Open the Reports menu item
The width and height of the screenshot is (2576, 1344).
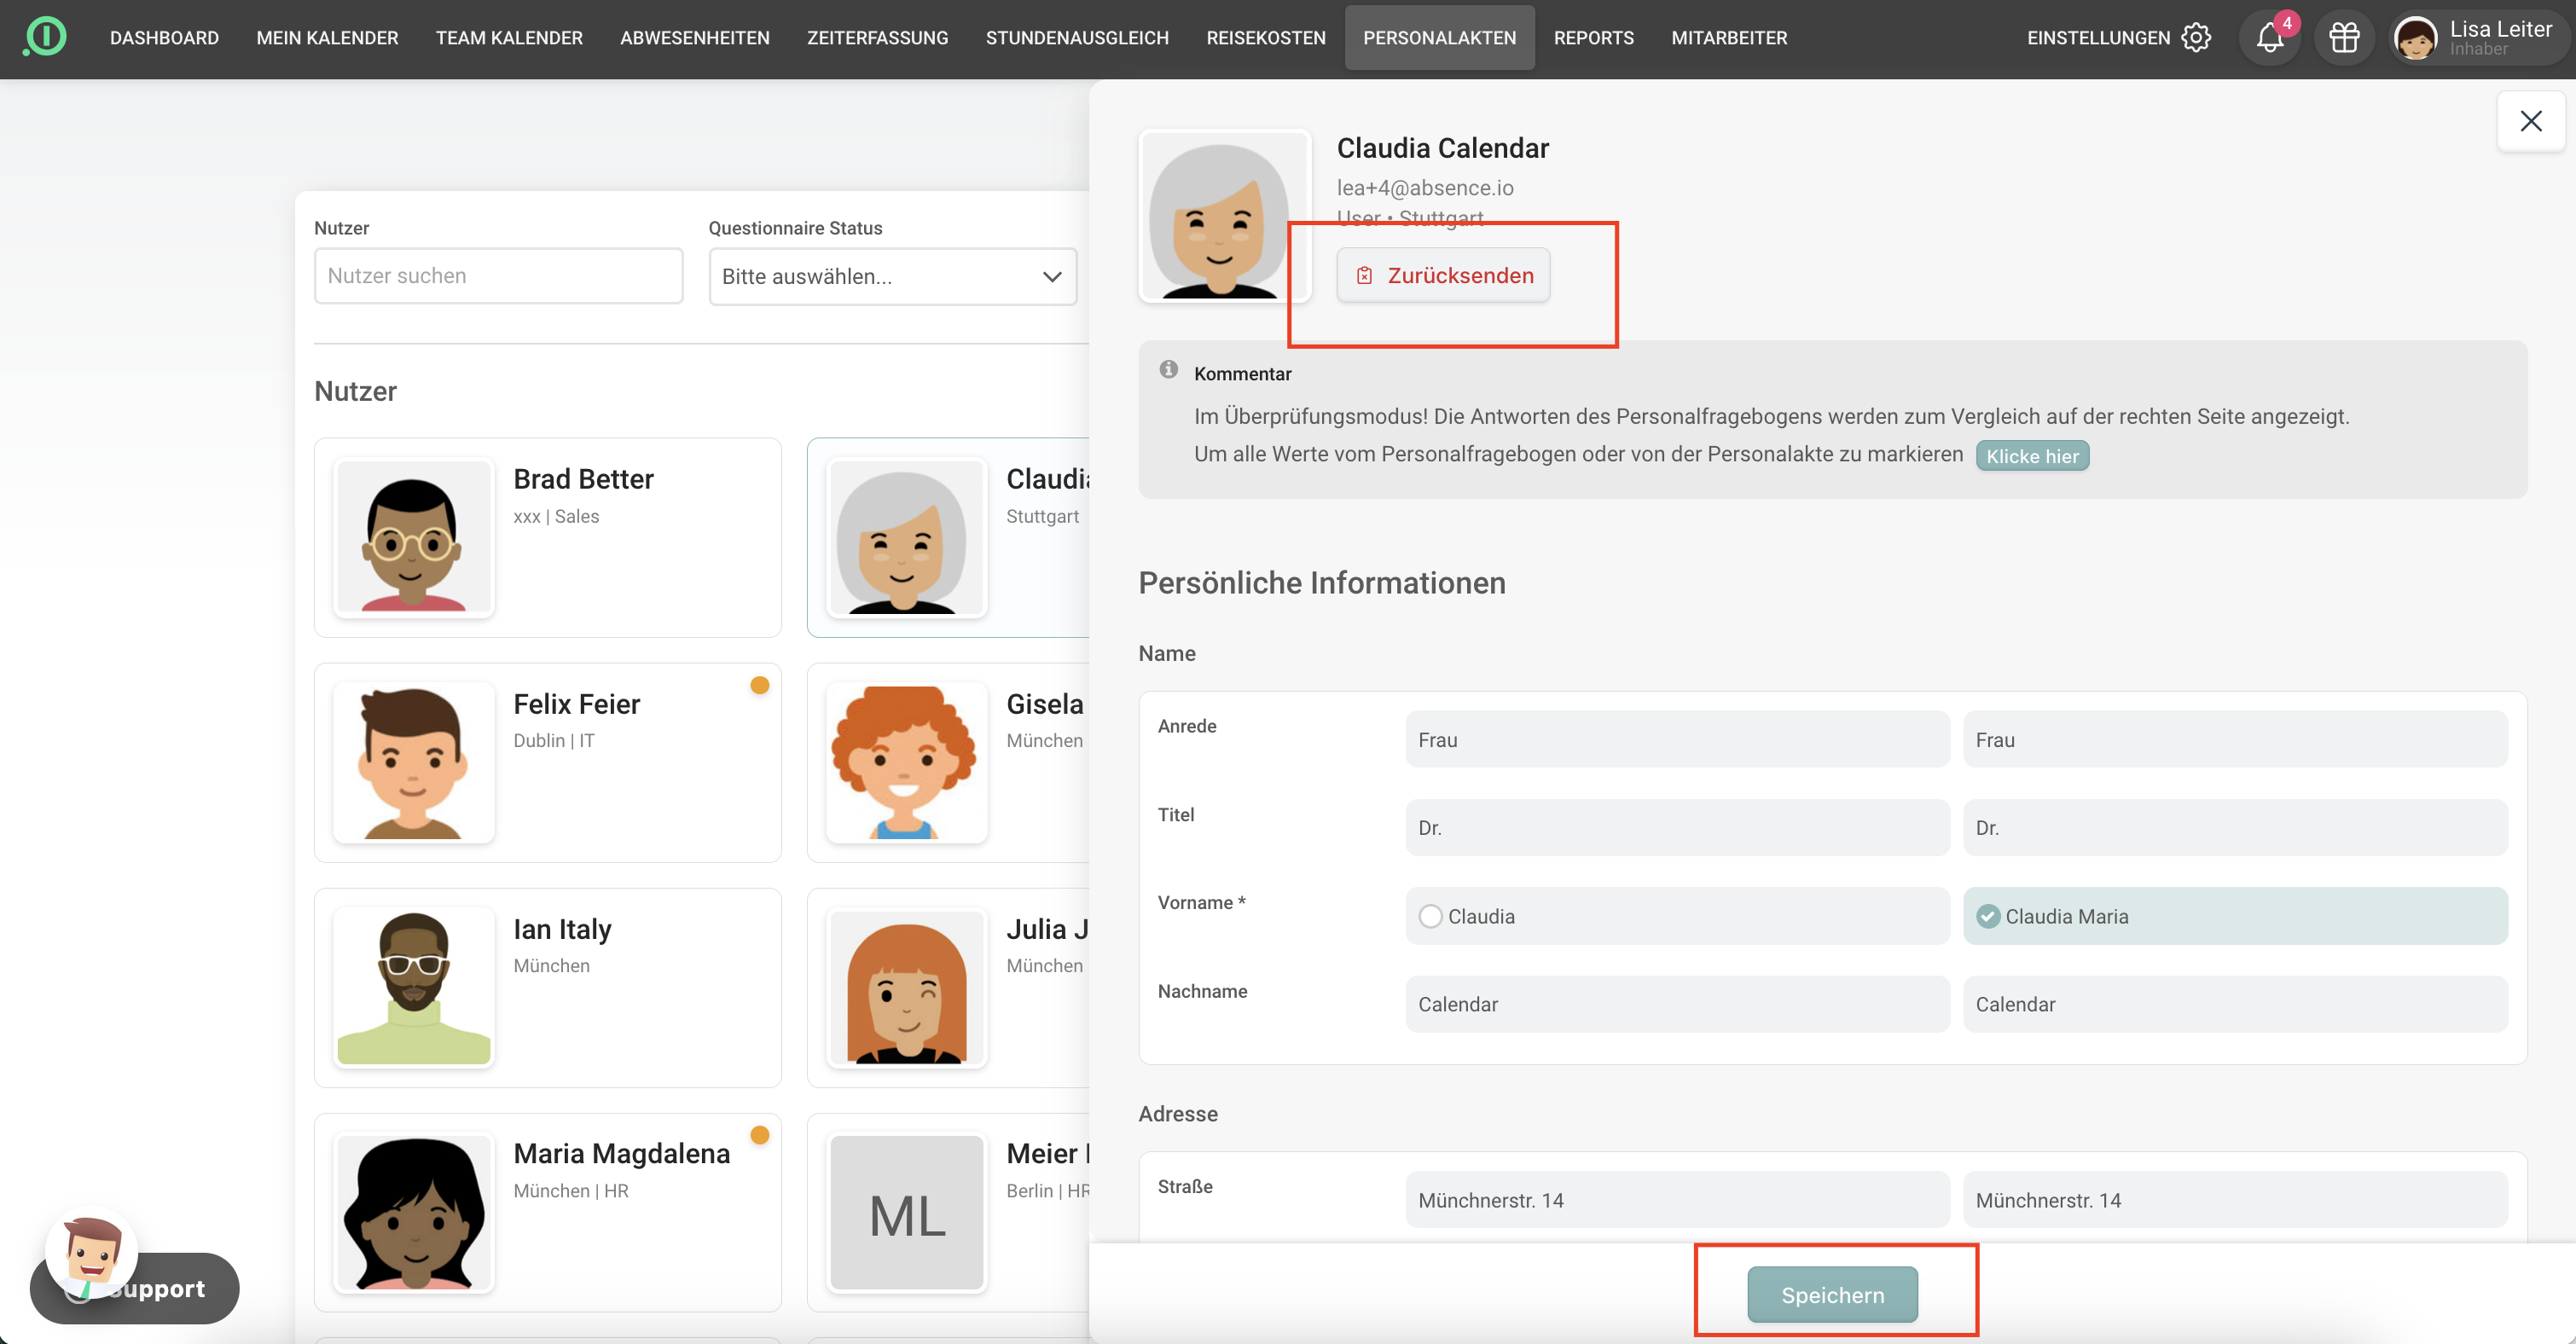tap(1593, 38)
